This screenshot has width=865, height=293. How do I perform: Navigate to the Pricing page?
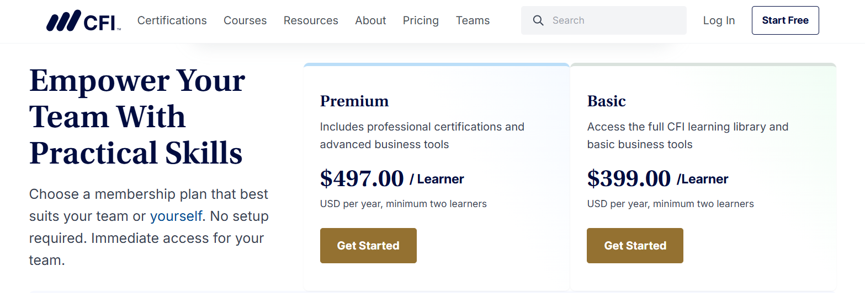421,21
